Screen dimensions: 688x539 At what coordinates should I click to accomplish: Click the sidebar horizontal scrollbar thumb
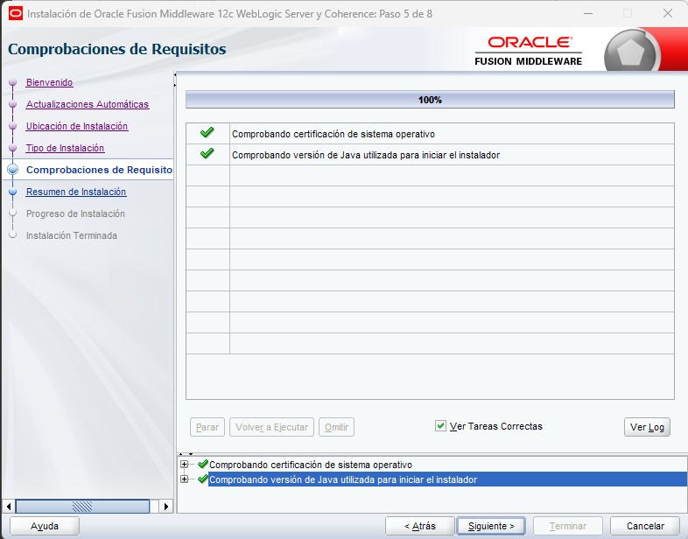point(82,507)
